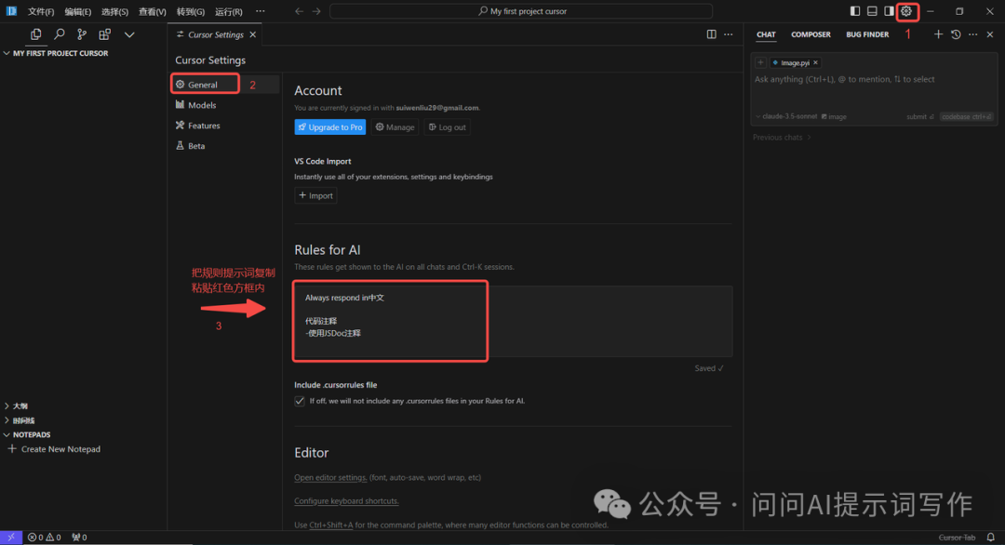
Task: Expand Previous chats section
Action: click(x=782, y=137)
